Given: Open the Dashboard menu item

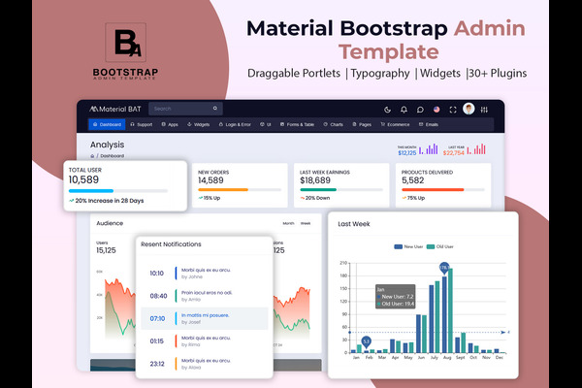Looking at the screenshot, I should tap(107, 124).
